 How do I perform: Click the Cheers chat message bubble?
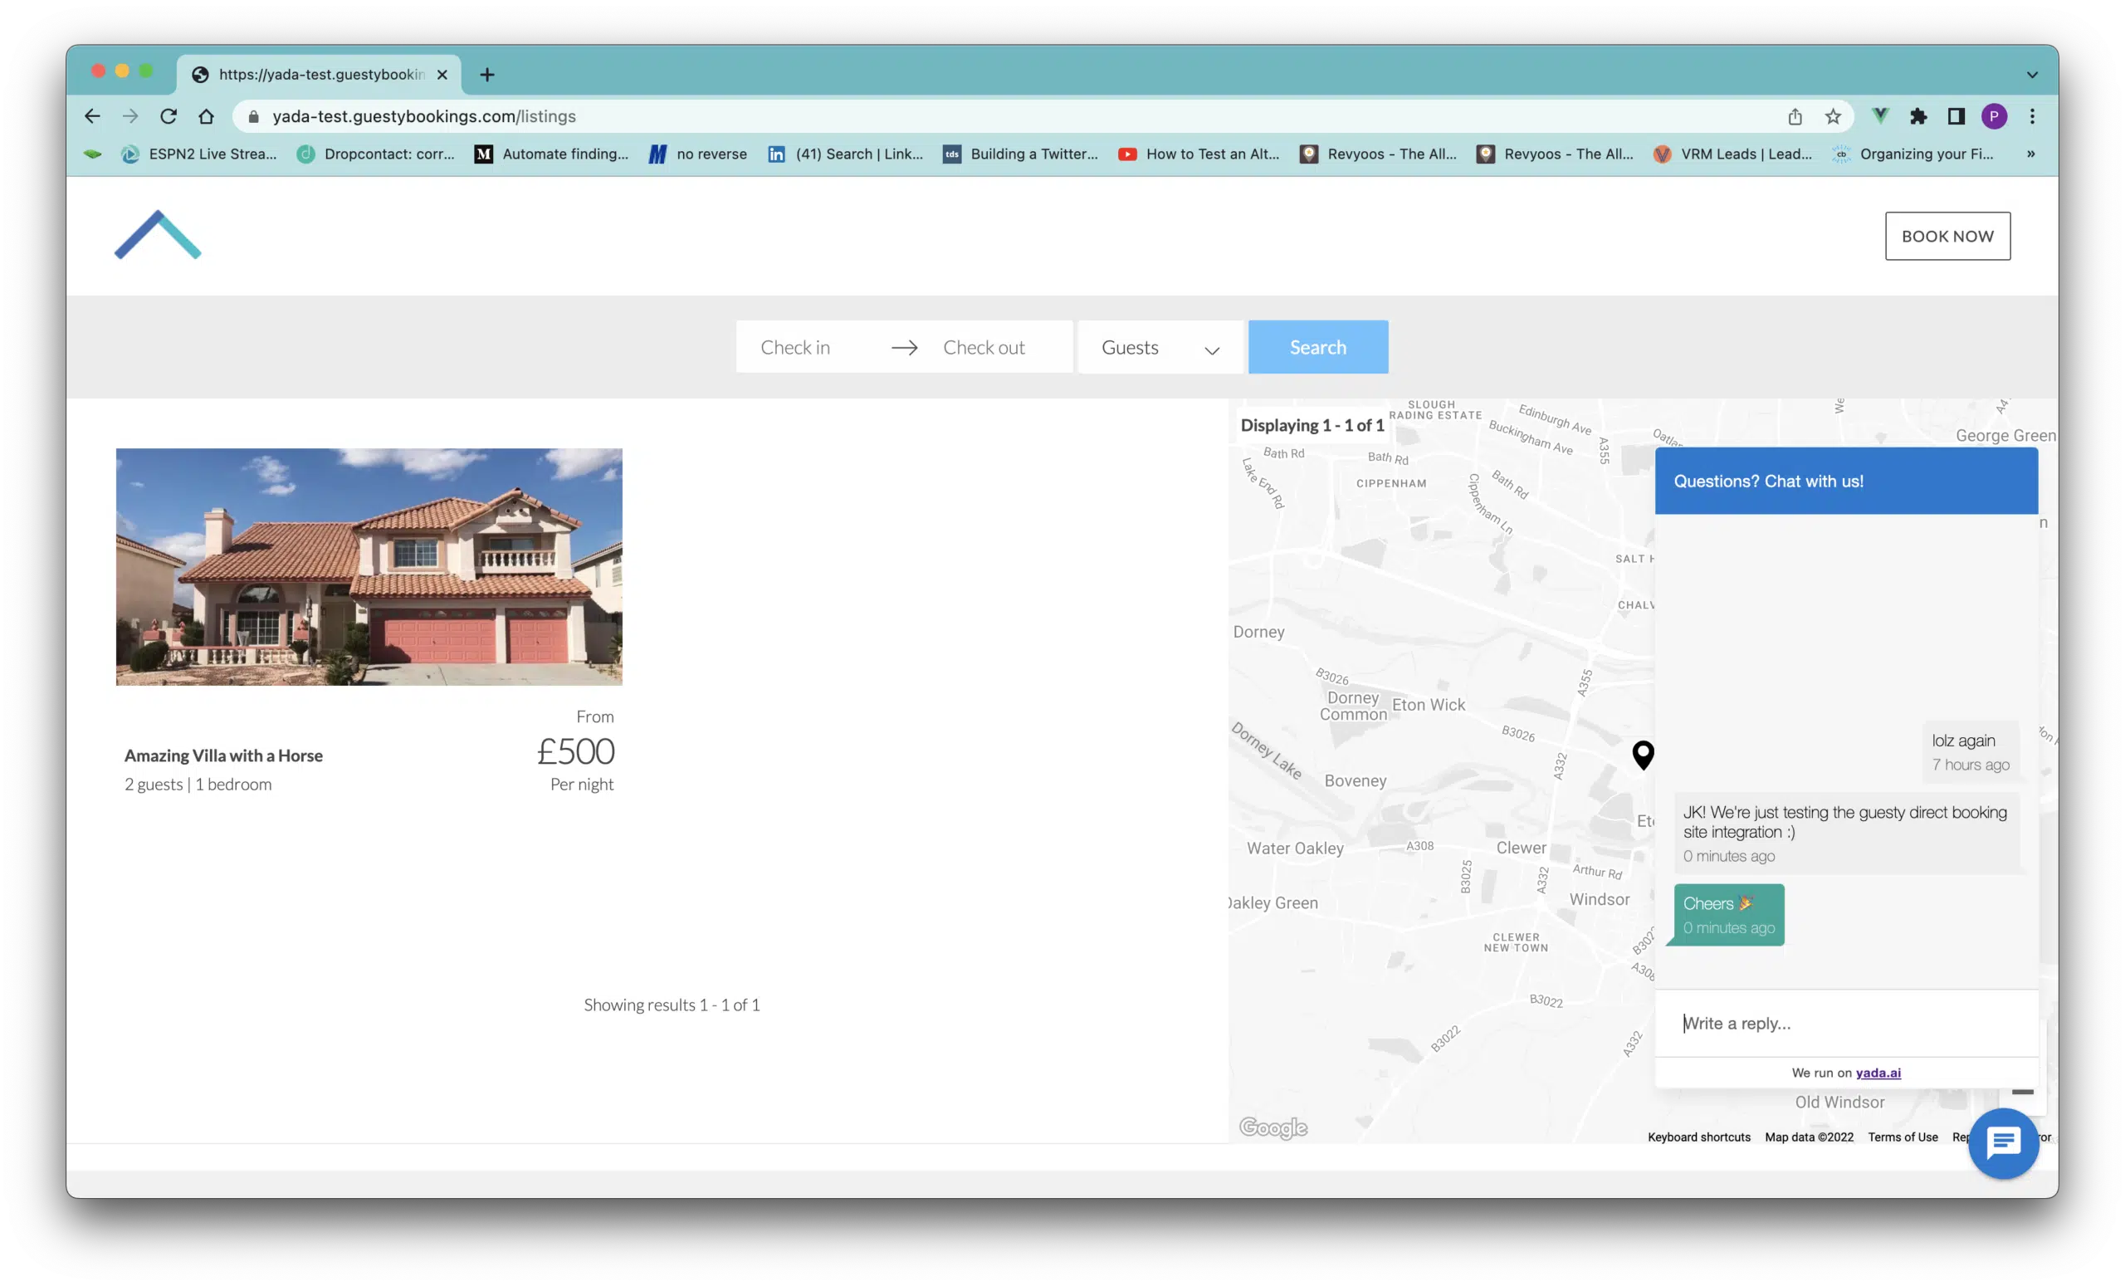click(1728, 914)
